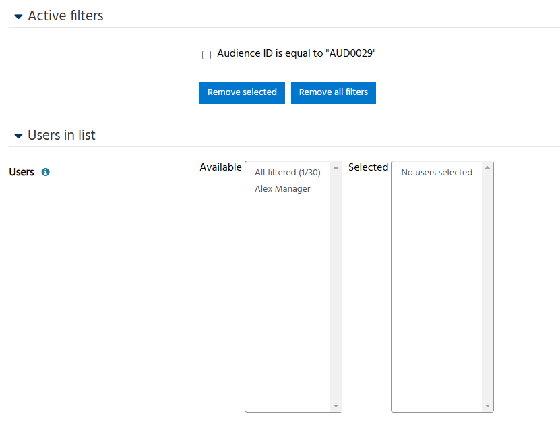Click the Users in list heading text

pos(61,135)
